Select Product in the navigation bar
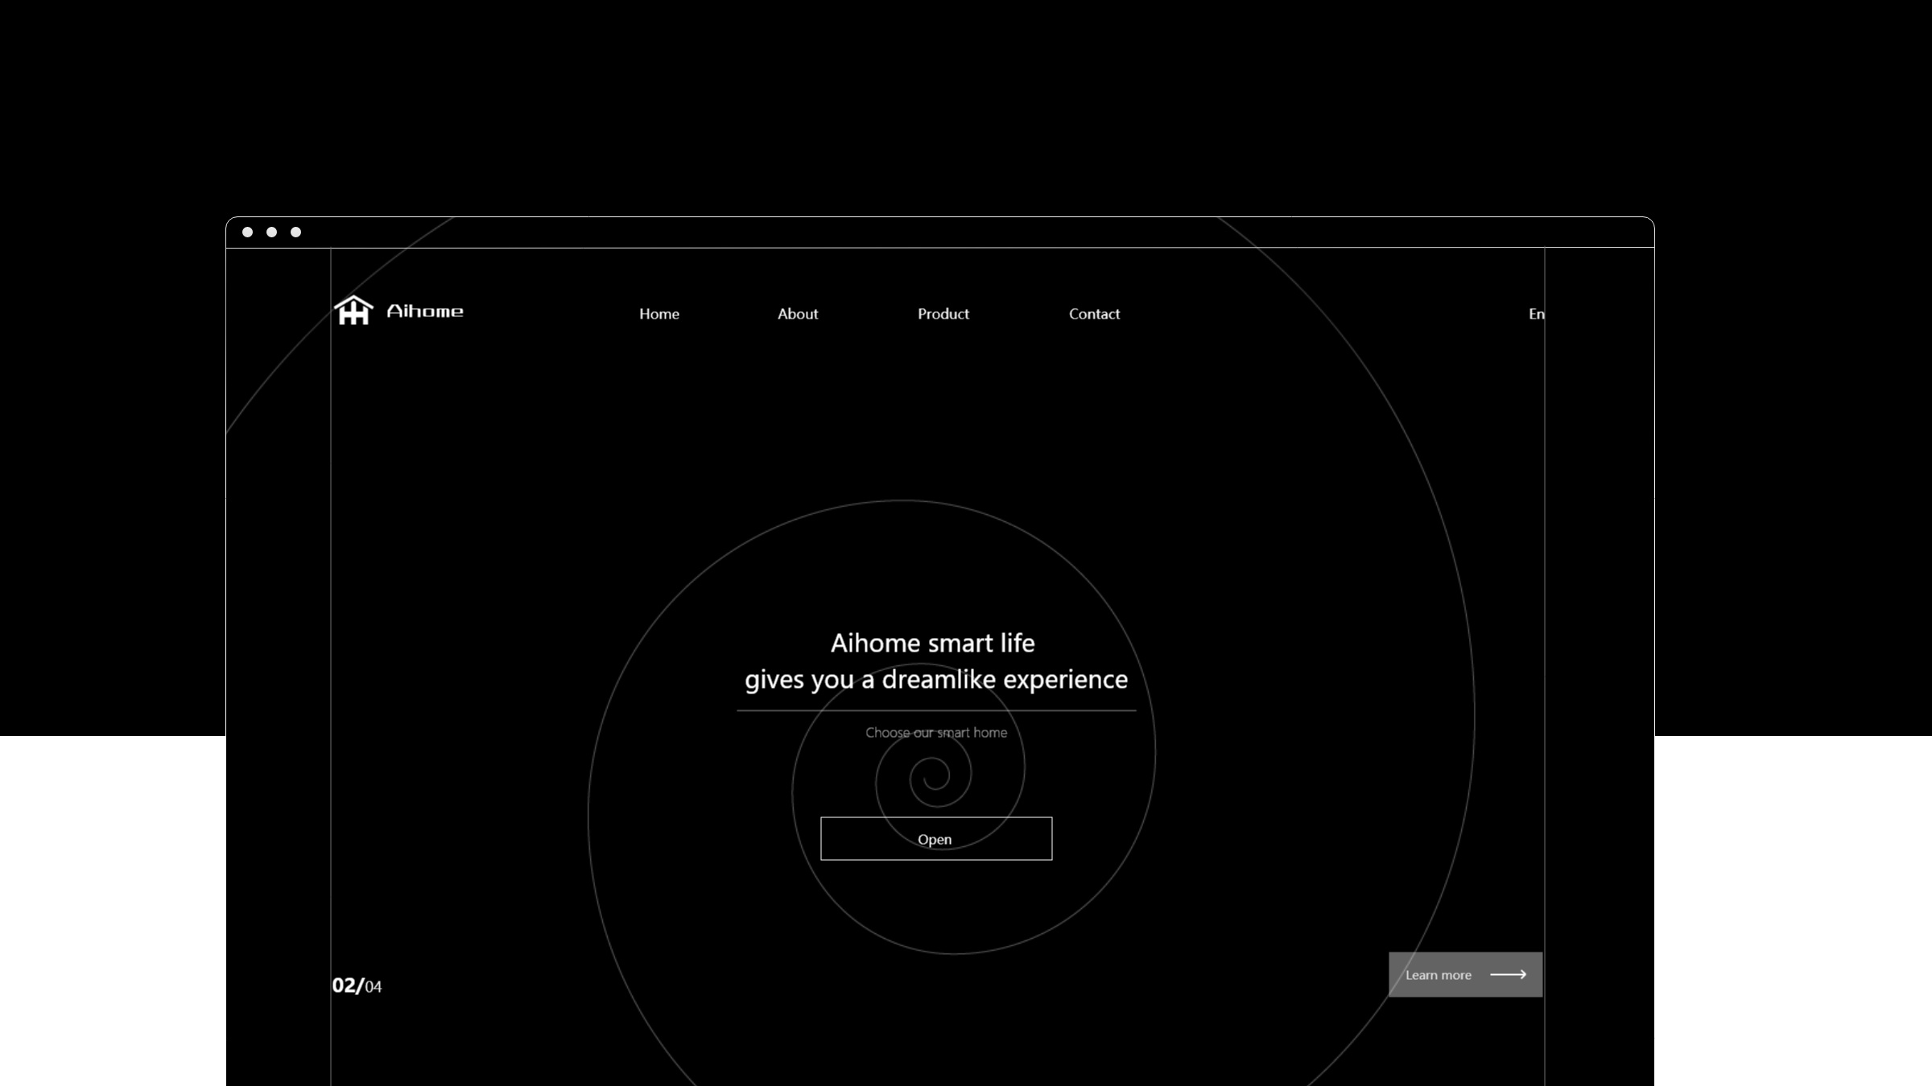The height and width of the screenshot is (1086, 1932). point(943,314)
